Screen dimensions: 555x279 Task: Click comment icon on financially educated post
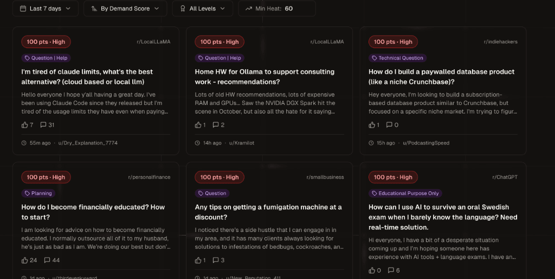point(47,260)
